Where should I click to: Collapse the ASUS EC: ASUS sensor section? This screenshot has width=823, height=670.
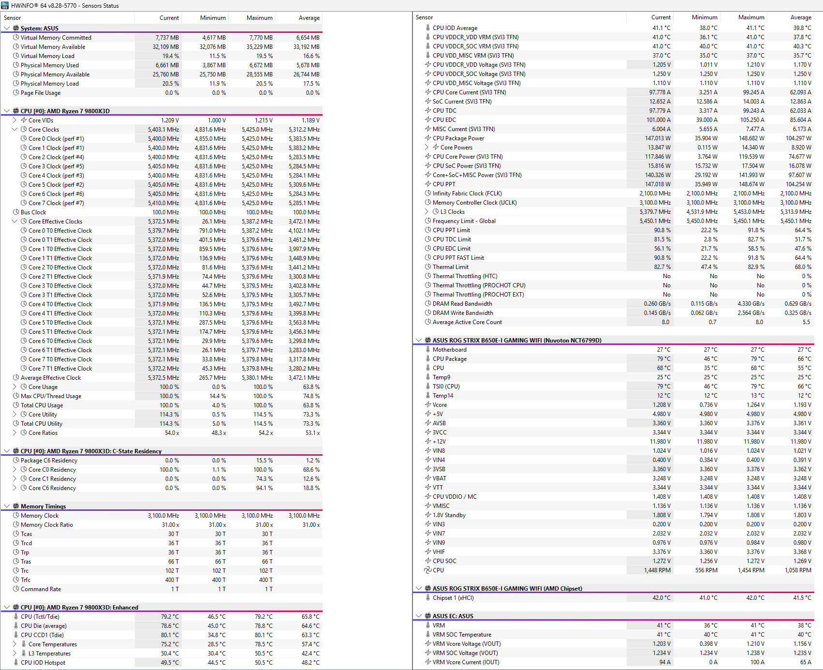[x=419, y=616]
